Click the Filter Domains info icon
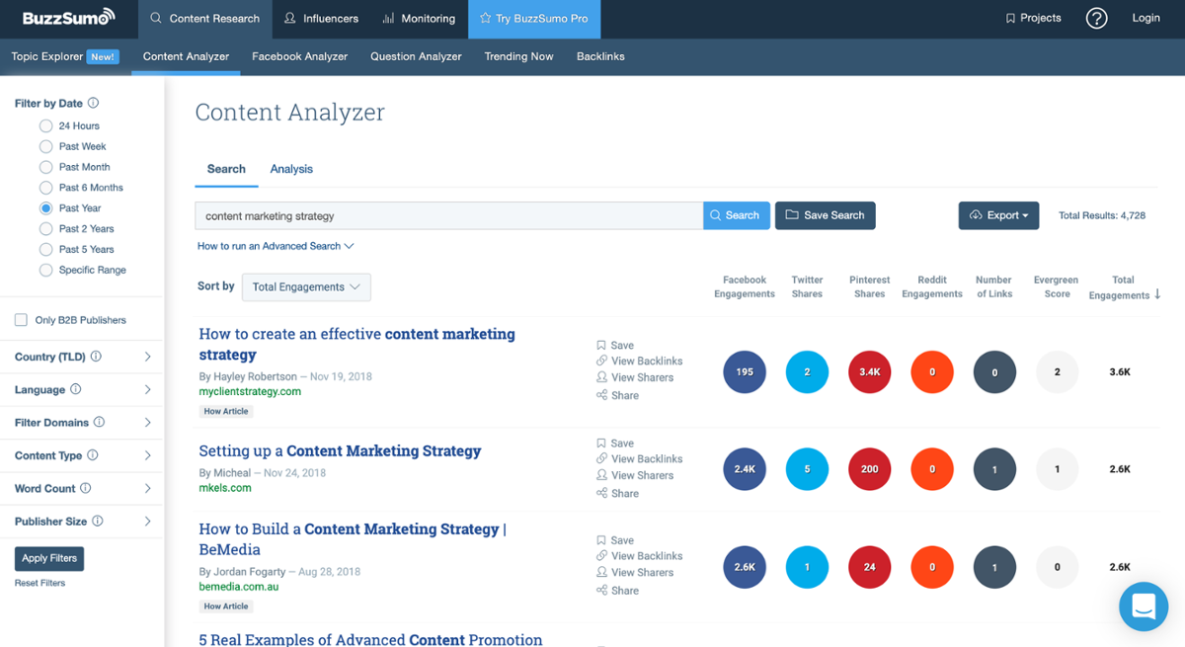This screenshot has height=647, width=1185. coord(99,423)
